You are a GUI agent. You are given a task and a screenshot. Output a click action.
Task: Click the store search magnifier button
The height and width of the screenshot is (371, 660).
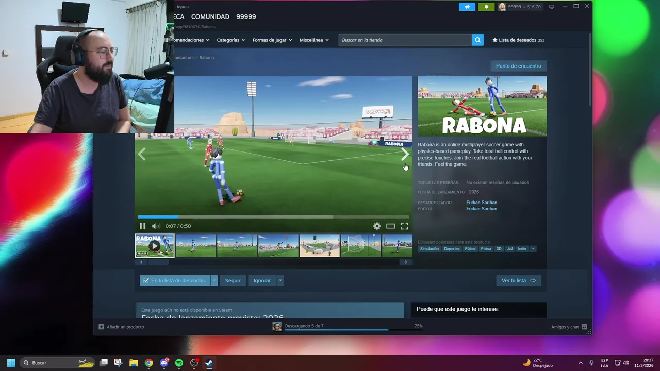(478, 40)
